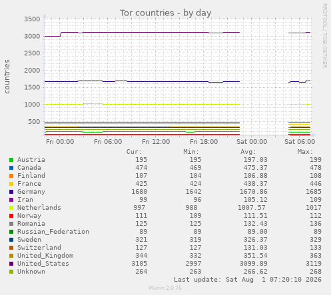Click the Romania gray legend swatch
This screenshot has width=331, height=295.
point(11,224)
